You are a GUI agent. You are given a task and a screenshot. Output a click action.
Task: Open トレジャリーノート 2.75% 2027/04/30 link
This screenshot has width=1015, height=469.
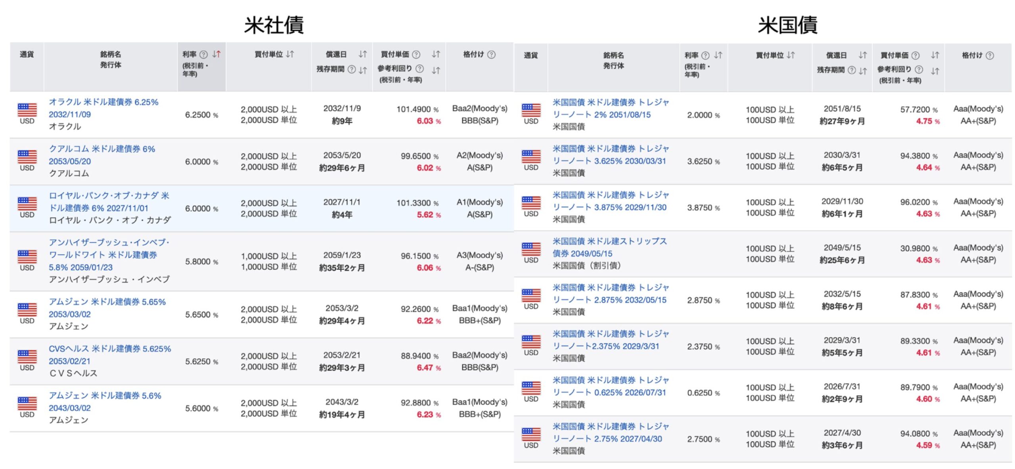[611, 433]
